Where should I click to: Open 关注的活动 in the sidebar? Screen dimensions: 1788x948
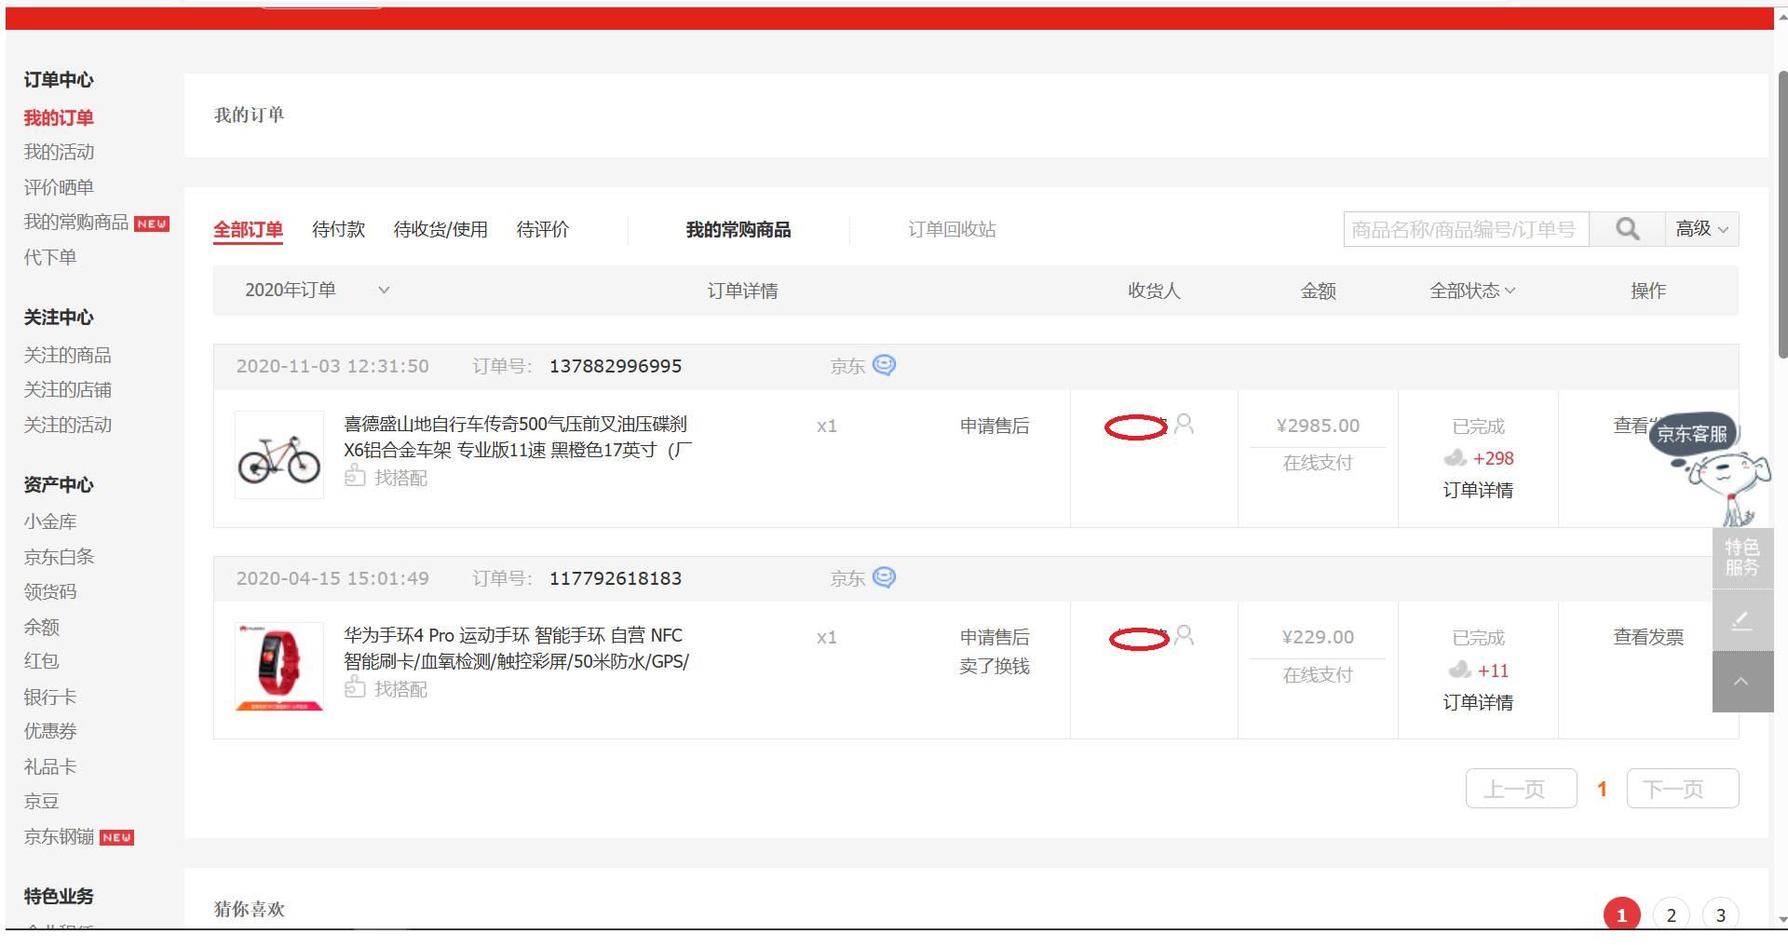pyautogui.click(x=67, y=425)
